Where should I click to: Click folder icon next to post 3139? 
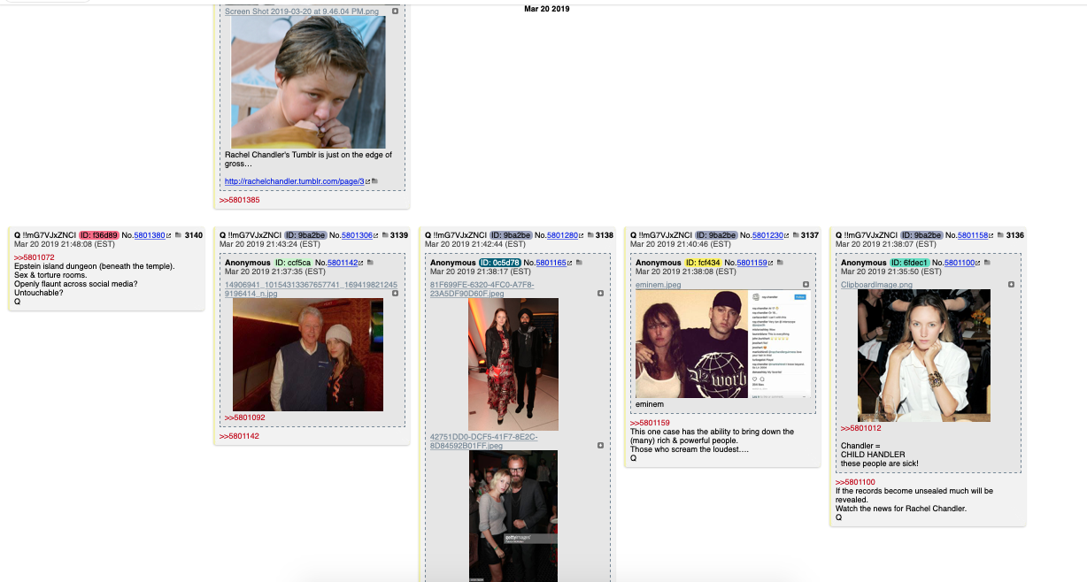pos(384,235)
